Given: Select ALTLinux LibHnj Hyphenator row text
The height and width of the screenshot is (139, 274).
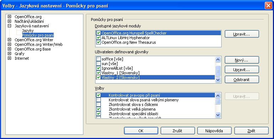Looking at the screenshot, I should click(x=126, y=38).
